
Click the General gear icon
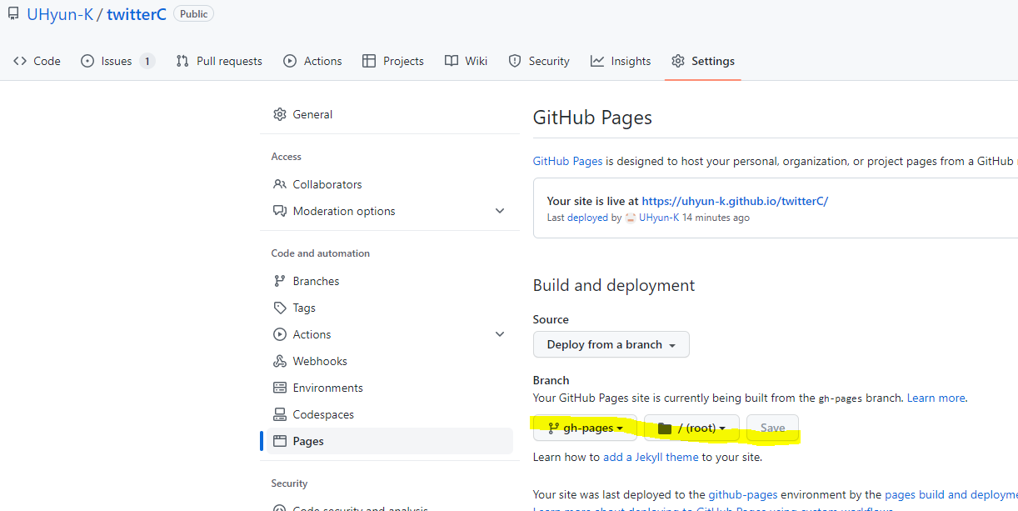[x=280, y=114]
